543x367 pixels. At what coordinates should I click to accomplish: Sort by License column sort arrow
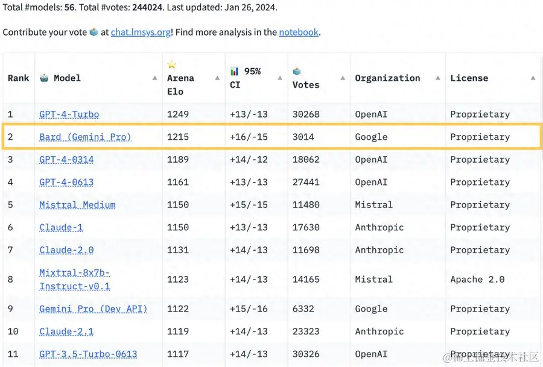click(533, 78)
